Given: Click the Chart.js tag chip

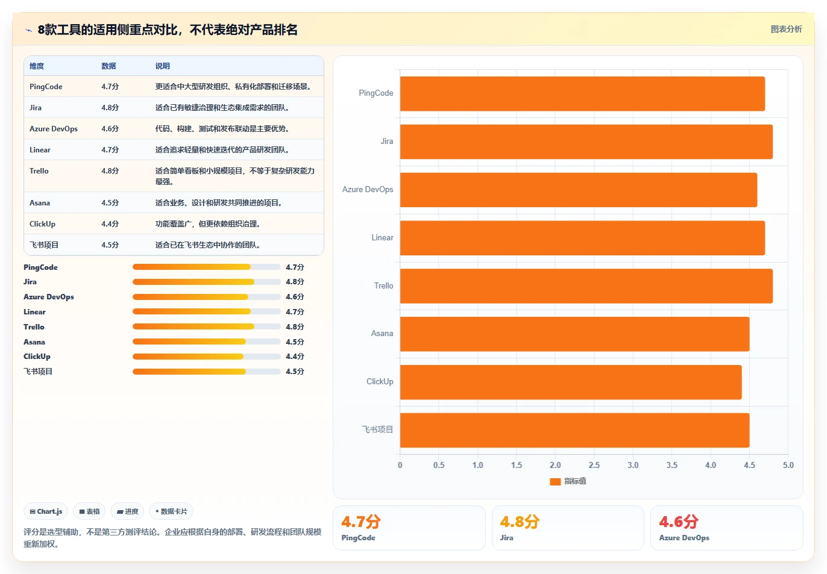Looking at the screenshot, I should (46, 511).
